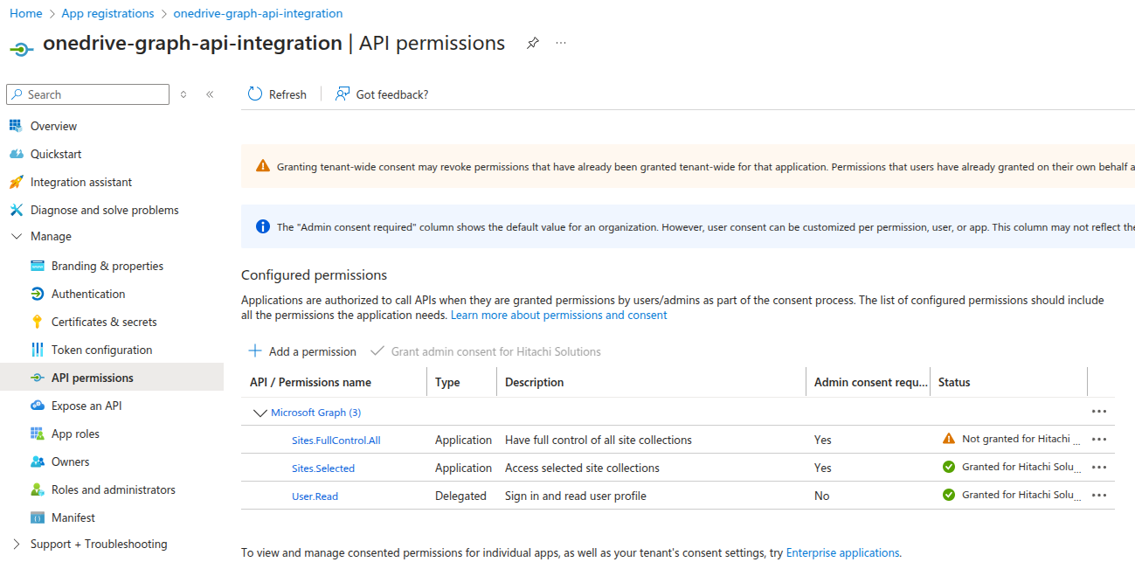Click the onedrive-graph-api-integration breadcrumb

click(258, 13)
